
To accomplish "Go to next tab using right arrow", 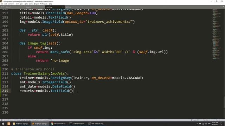I will (x=3, y=7).
